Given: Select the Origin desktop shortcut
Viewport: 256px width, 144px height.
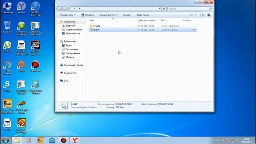Looking at the screenshot, I should [21, 66].
